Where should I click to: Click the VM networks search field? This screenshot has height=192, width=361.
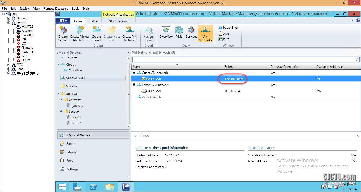click(244, 60)
